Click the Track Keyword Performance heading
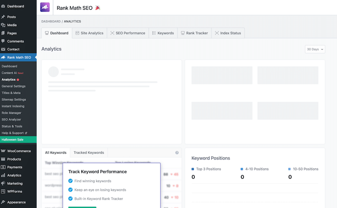Viewport: 337px width, 208px height. (x=98, y=172)
